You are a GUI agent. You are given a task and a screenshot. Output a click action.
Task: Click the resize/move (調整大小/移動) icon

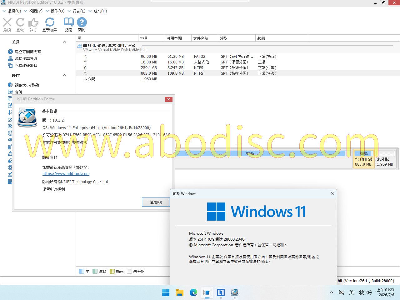pos(10,85)
